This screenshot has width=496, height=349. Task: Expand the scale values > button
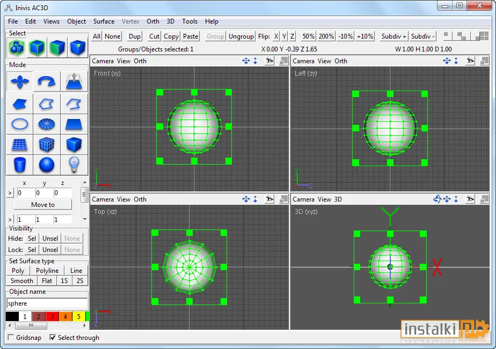(10, 219)
